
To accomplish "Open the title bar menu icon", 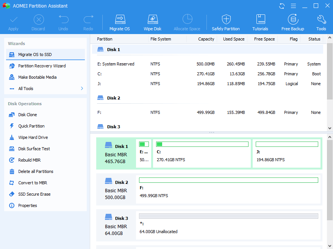I will click(293, 6).
